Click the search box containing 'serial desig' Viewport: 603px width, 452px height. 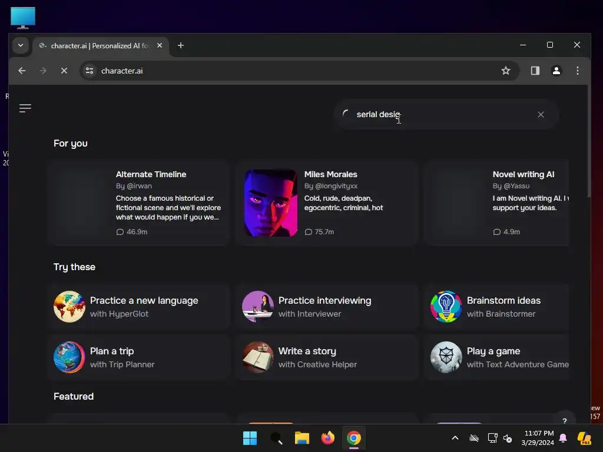[446, 115]
